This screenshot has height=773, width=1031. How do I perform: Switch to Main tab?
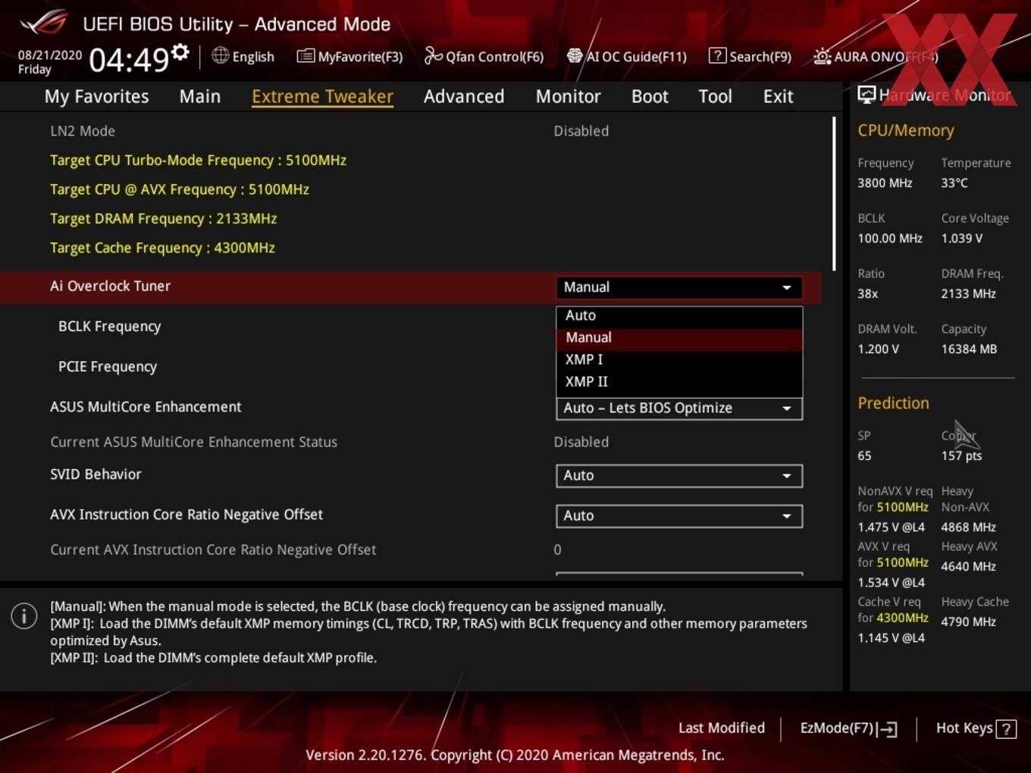[x=200, y=96]
